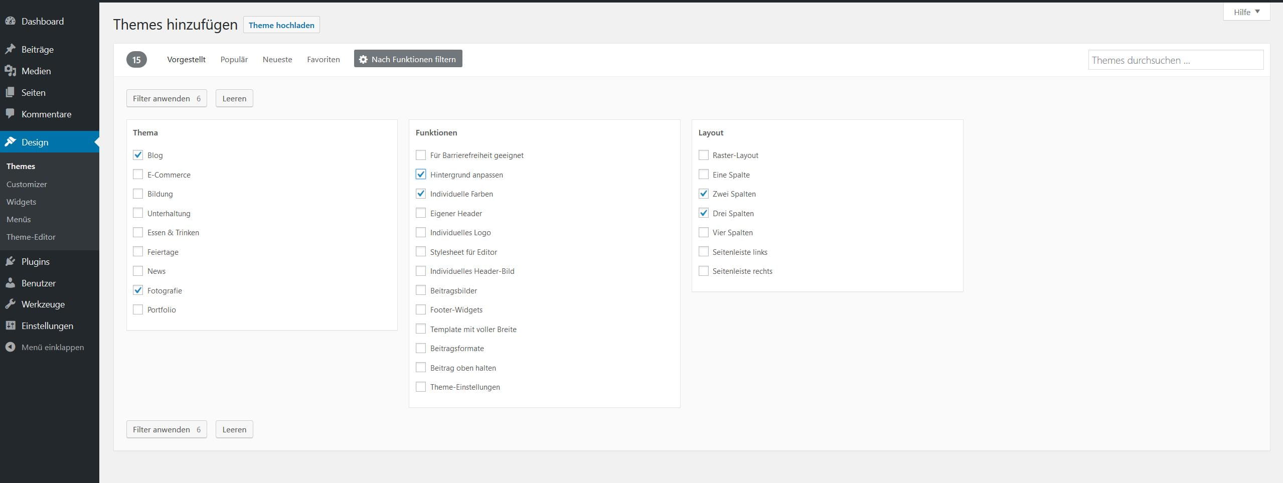Check the Portfolio checkbox
The image size is (1283, 483).
click(x=138, y=309)
